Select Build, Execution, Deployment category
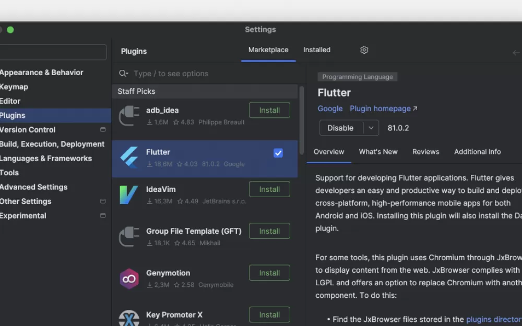 coord(52,144)
